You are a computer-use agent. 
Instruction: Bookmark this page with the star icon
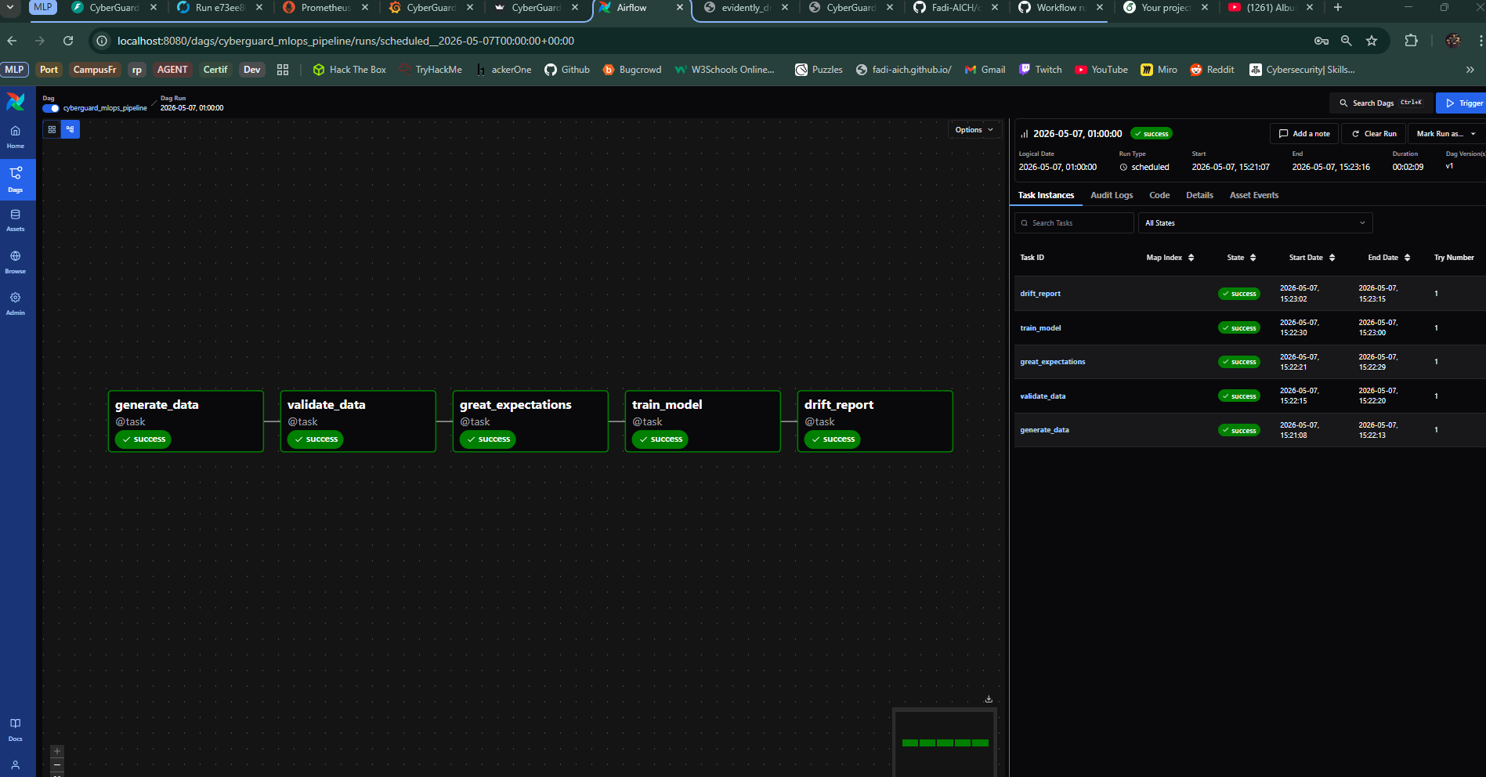pyautogui.click(x=1372, y=41)
